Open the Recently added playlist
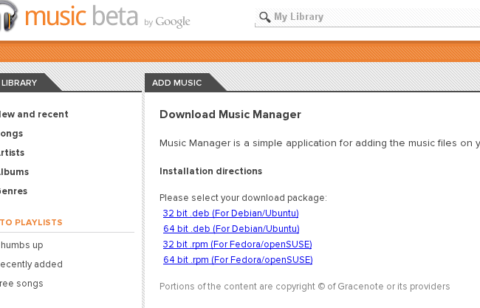 coord(31,264)
